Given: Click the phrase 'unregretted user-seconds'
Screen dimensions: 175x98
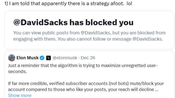Looking at the screenshot, I should tap(139, 66).
